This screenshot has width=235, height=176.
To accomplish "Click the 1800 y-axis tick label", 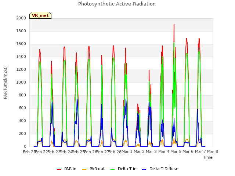I will pyautogui.click(x=21, y=31).
